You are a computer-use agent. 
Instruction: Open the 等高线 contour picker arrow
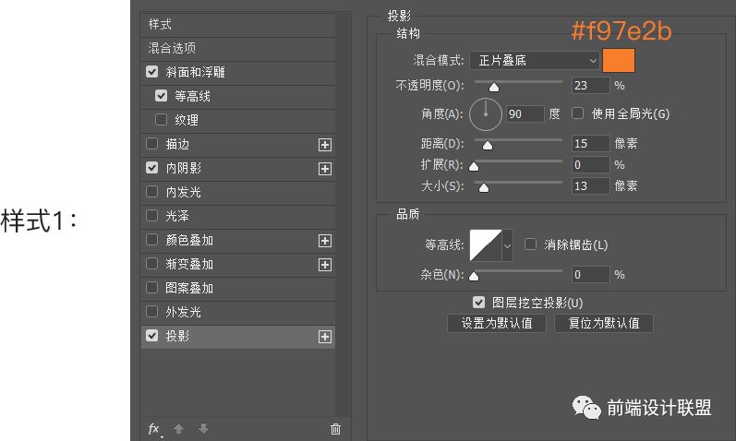tap(507, 245)
